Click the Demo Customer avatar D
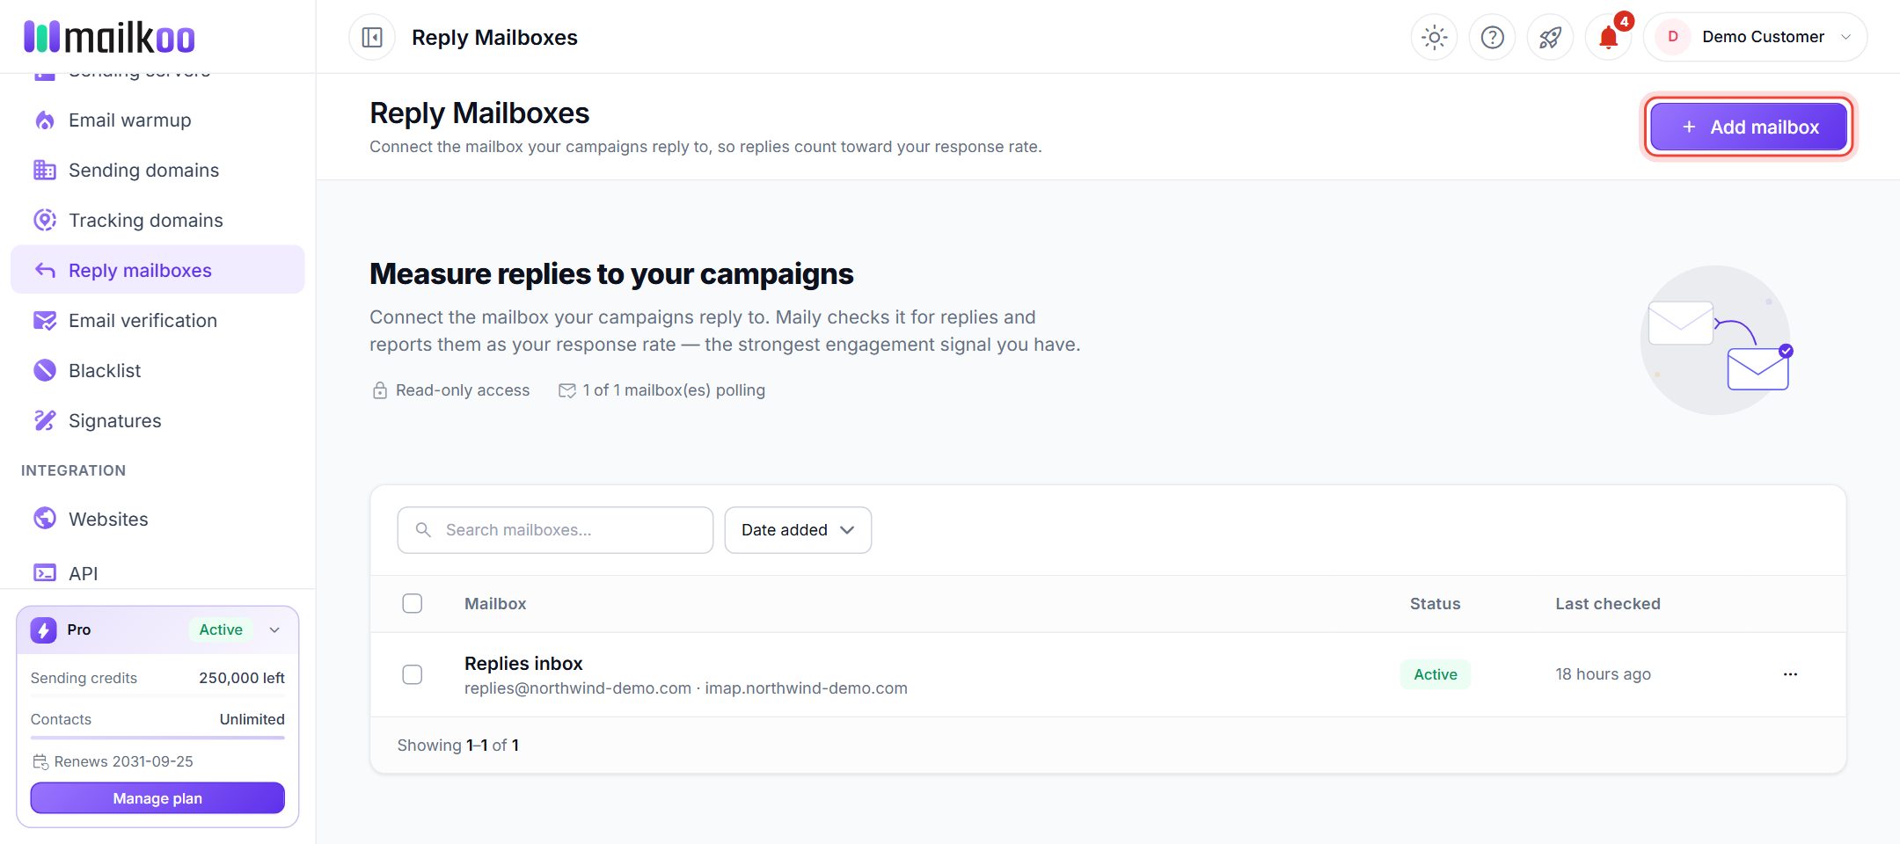The image size is (1900, 844). click(x=1673, y=37)
